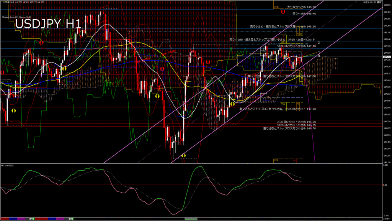Click the current price tag 147.772 on axis

[x=387, y=57]
